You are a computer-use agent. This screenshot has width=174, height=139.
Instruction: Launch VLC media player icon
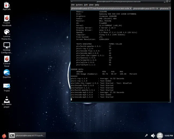point(7,102)
